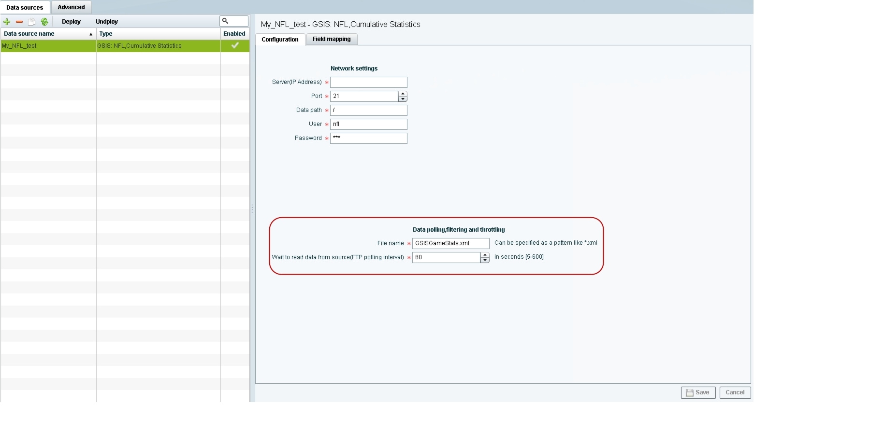Viewport: 870px width, 432px height.
Task: Select the My_NFL_test data source row
Action: click(125, 46)
